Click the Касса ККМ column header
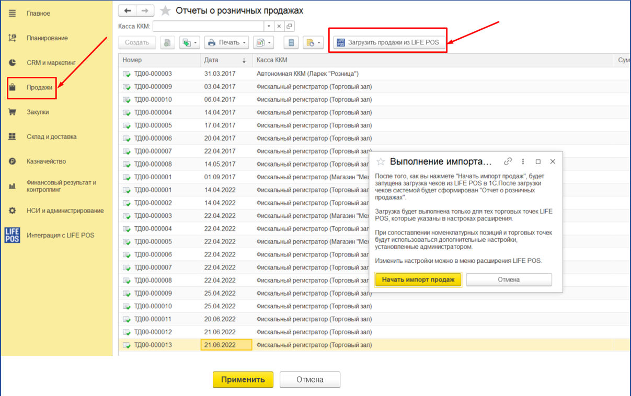 point(433,60)
